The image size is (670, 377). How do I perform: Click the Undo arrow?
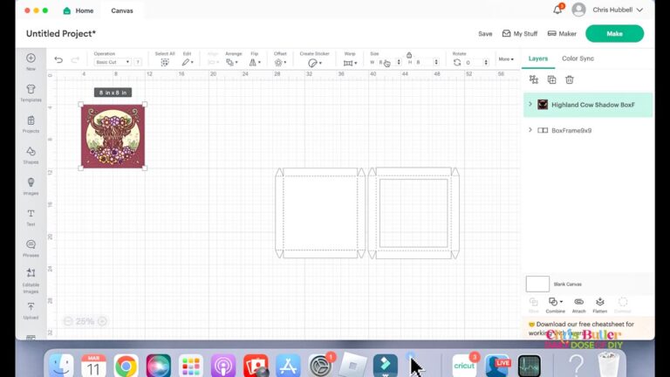point(58,60)
